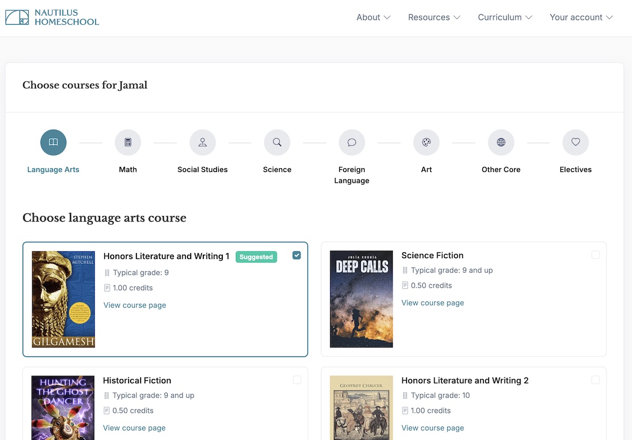
Task: Expand the Curriculum menu chevron
Action: 529,17
